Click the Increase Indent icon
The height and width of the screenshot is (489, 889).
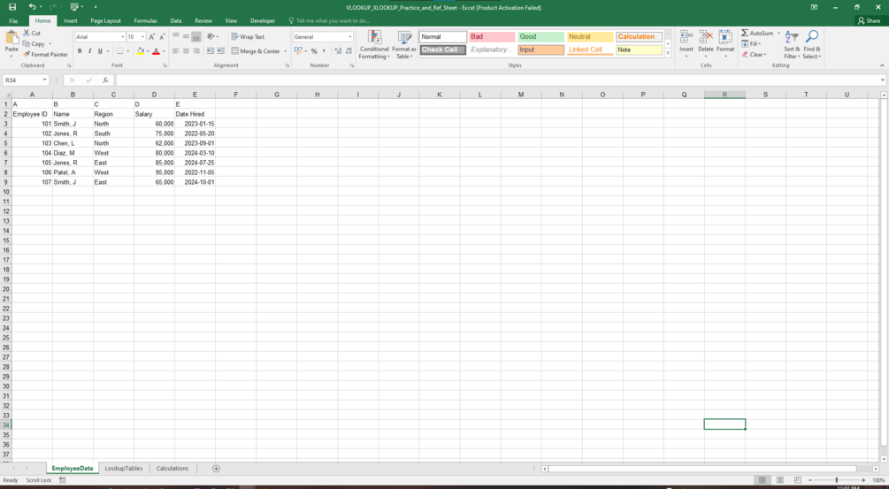pos(220,51)
